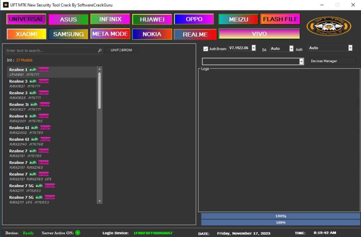The width and height of the screenshot is (361, 237).
Task: Open the Auth Auto dropdown
Action: (350, 48)
